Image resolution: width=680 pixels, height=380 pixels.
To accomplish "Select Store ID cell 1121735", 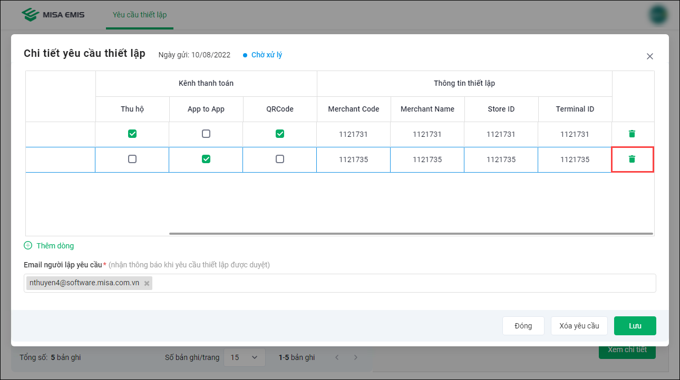I will pyautogui.click(x=501, y=159).
